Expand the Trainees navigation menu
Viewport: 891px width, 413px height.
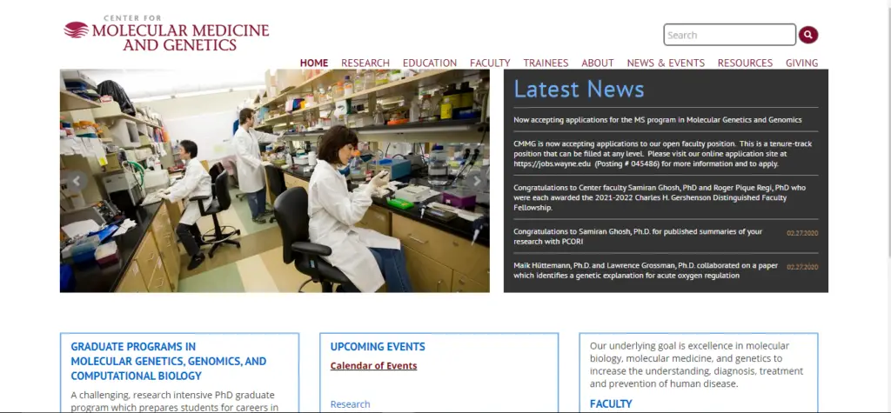(546, 63)
